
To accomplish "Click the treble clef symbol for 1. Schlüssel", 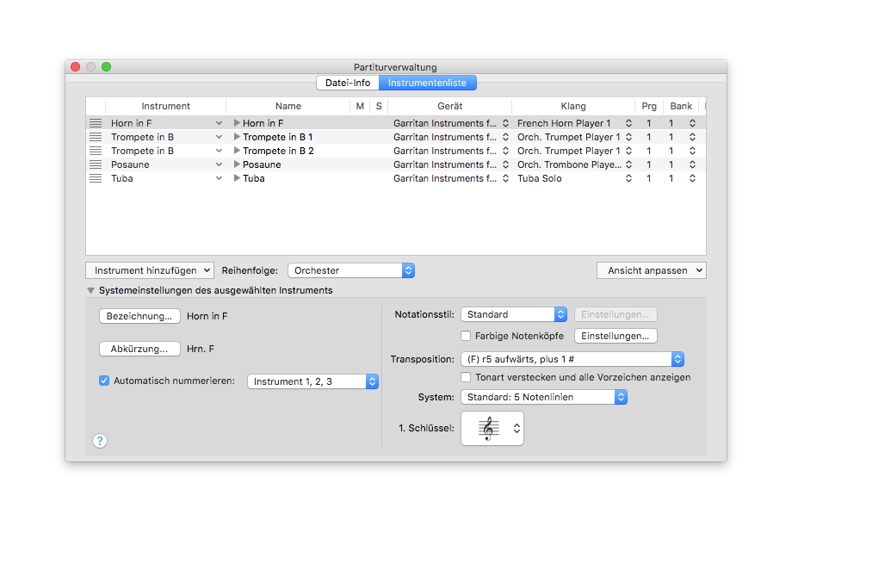I will tap(488, 429).
